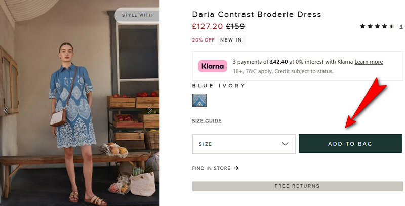Open the SIZE dropdown
The image size is (405, 206).
[x=244, y=144]
